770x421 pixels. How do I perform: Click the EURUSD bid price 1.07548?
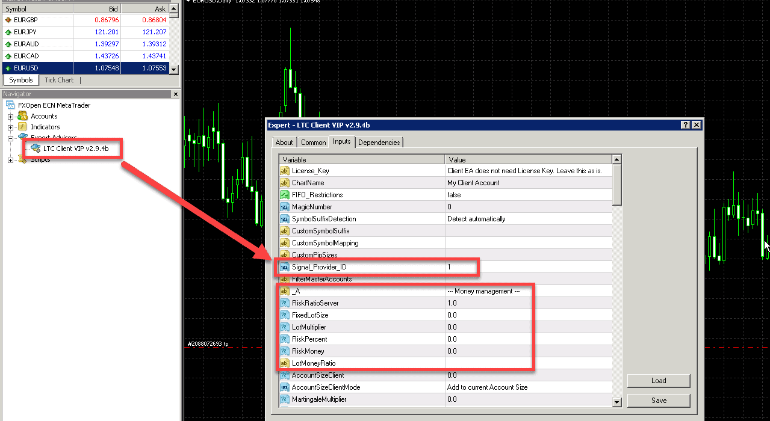106,68
